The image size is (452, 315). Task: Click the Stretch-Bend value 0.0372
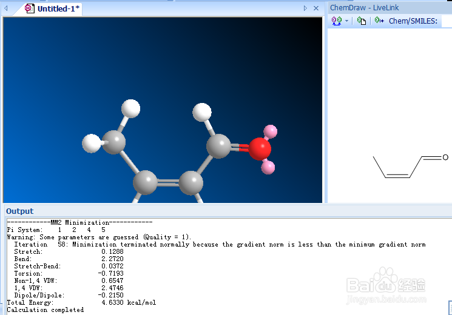[x=112, y=266]
